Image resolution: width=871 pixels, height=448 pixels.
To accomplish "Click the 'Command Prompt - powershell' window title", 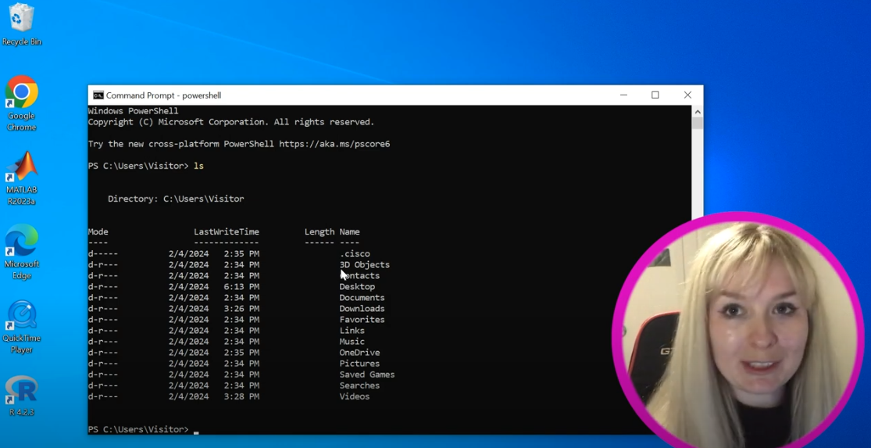I will [x=163, y=95].
